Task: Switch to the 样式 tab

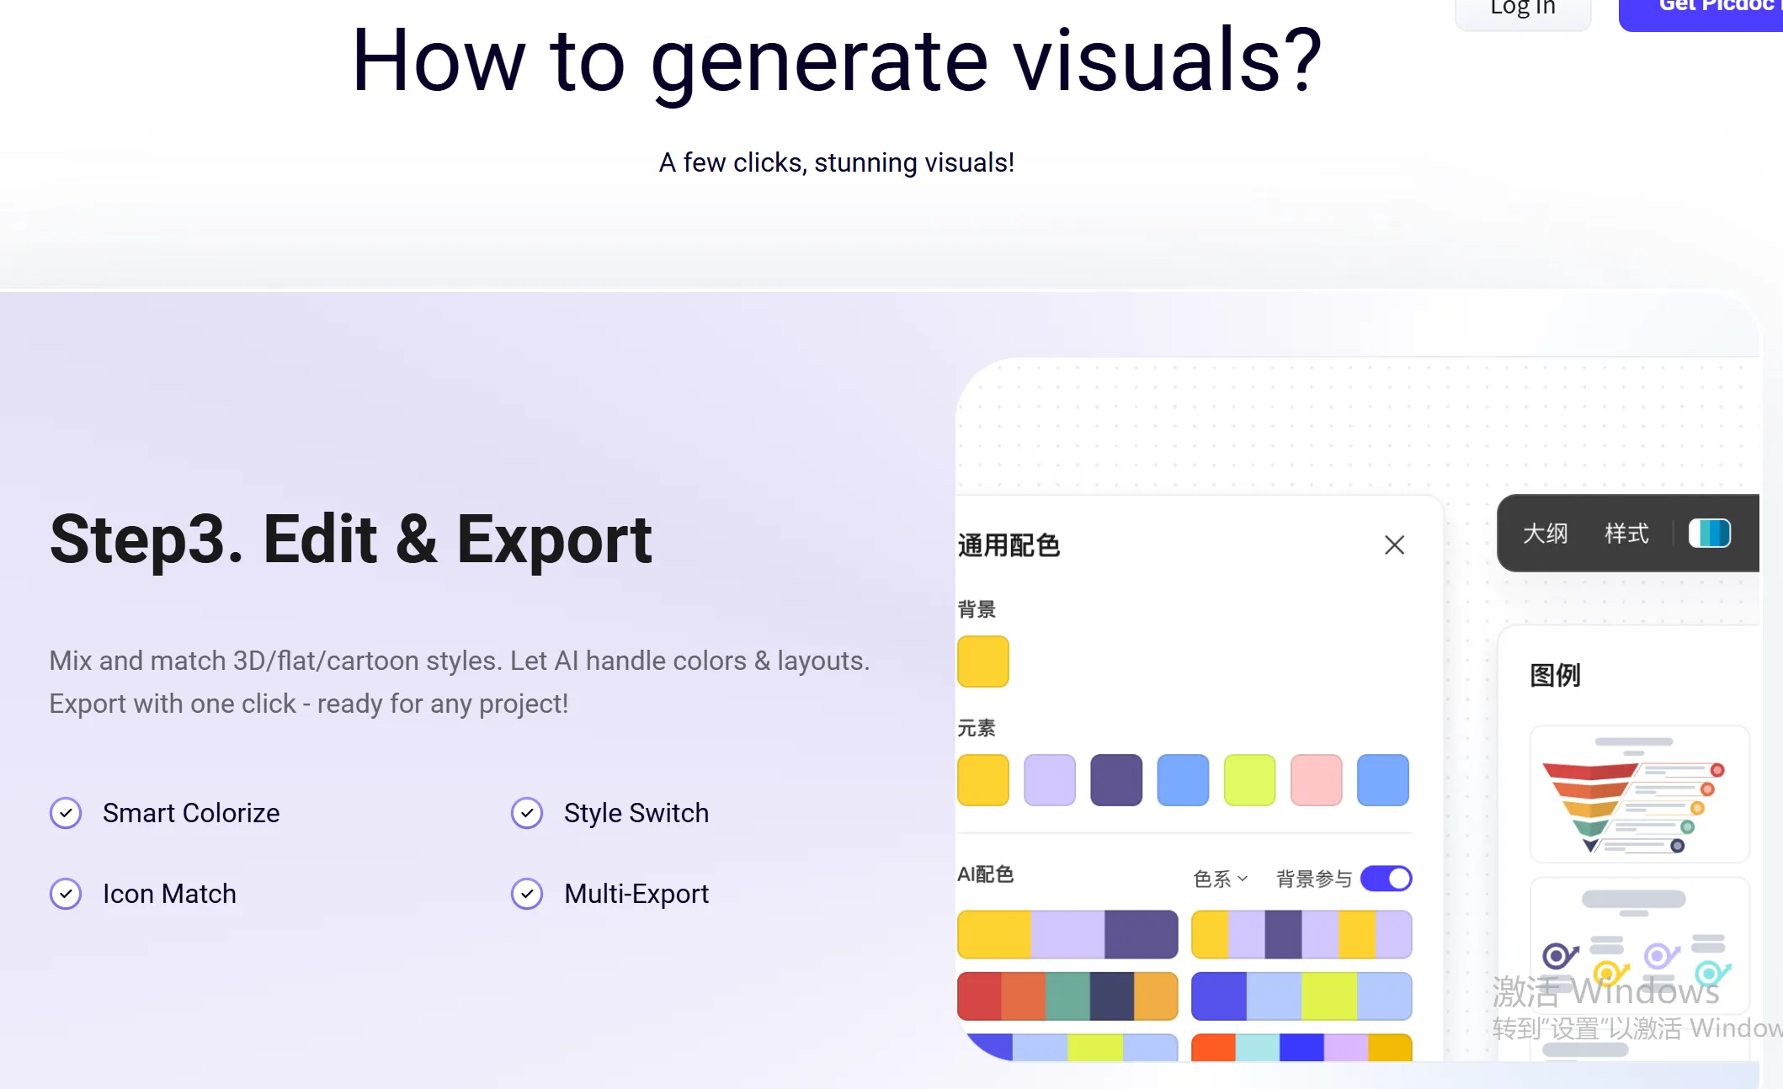Action: point(1626,534)
